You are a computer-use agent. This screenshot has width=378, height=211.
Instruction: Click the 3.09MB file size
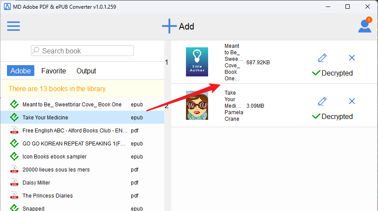[x=255, y=106]
